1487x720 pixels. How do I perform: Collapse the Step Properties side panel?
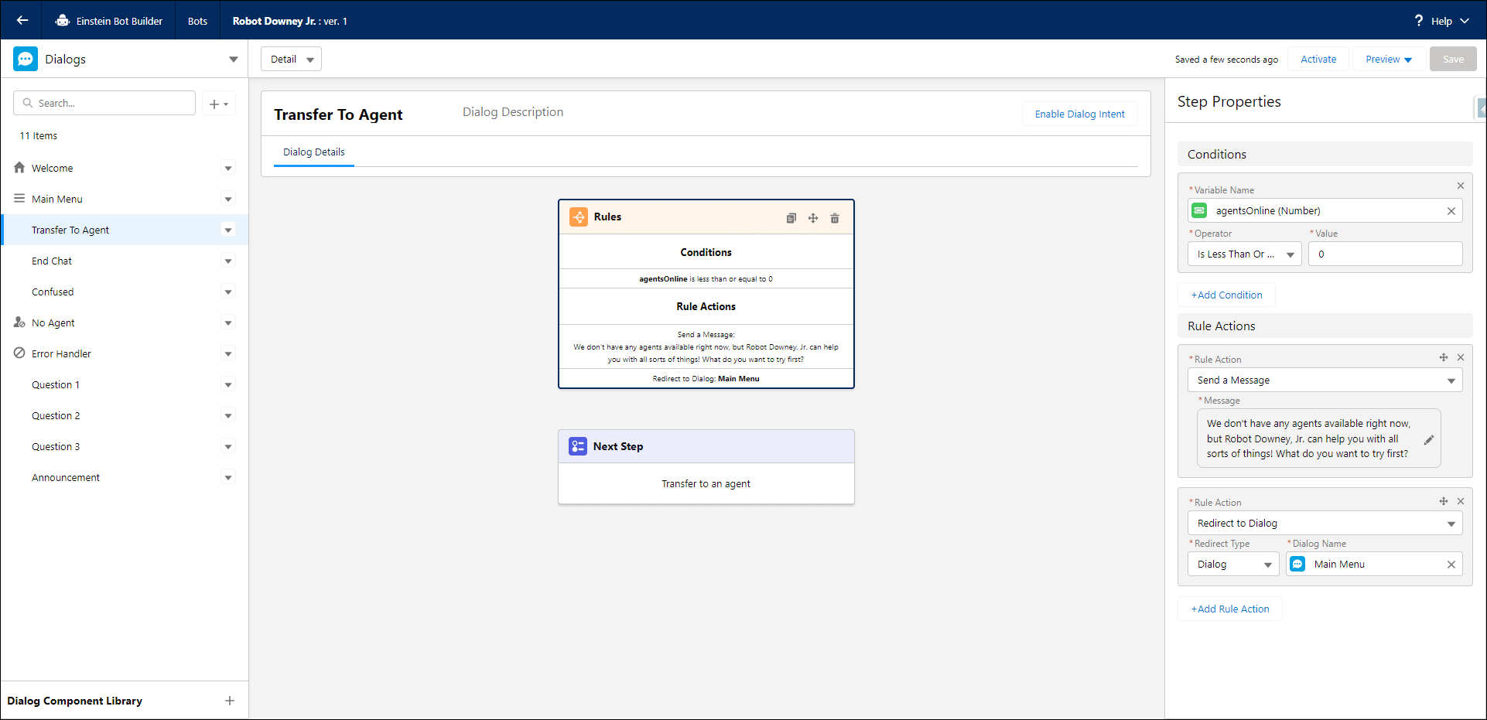click(x=1481, y=108)
